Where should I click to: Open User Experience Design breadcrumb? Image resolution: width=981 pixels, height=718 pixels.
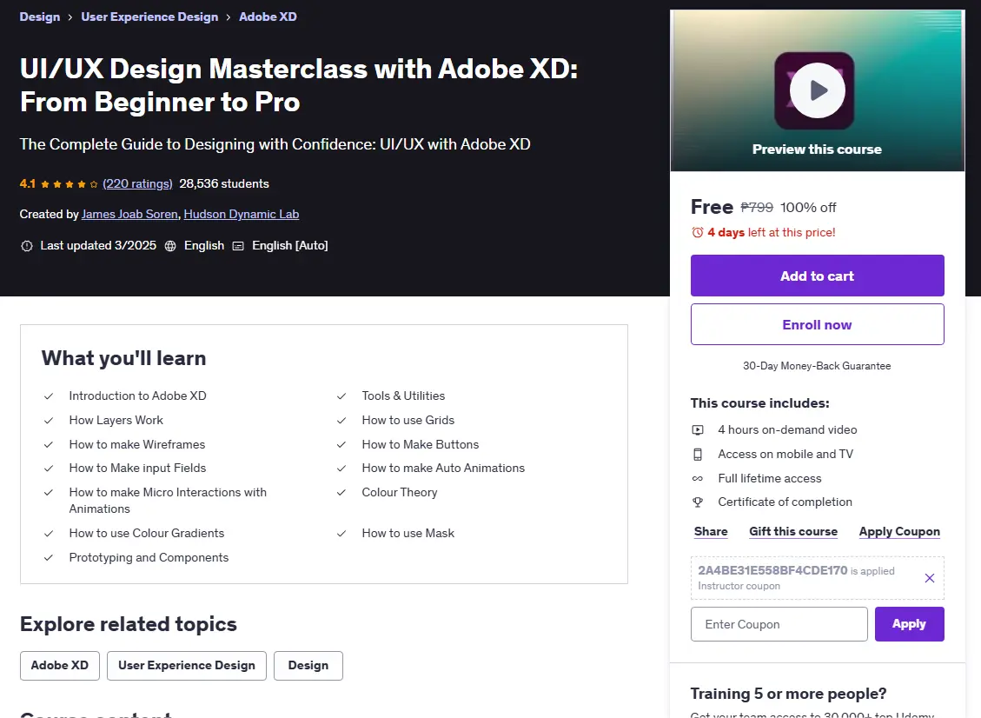[x=149, y=17]
